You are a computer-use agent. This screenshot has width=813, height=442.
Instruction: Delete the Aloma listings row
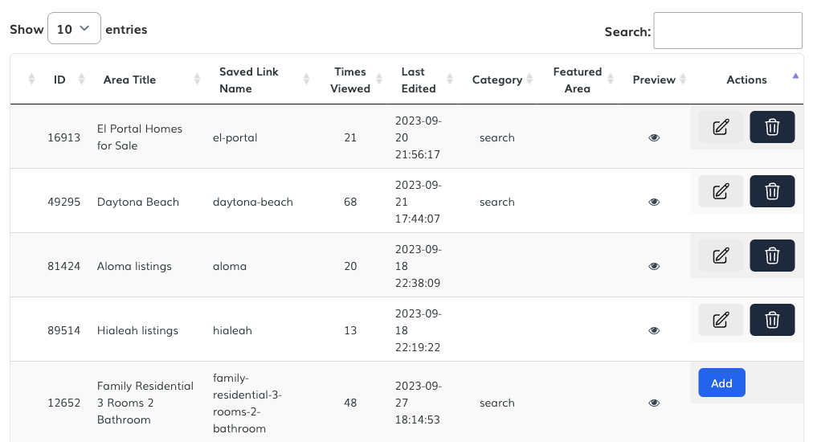click(x=772, y=256)
